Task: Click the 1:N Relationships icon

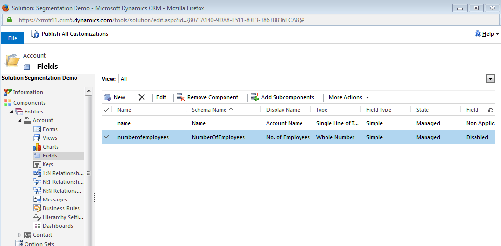Action: click(x=37, y=173)
